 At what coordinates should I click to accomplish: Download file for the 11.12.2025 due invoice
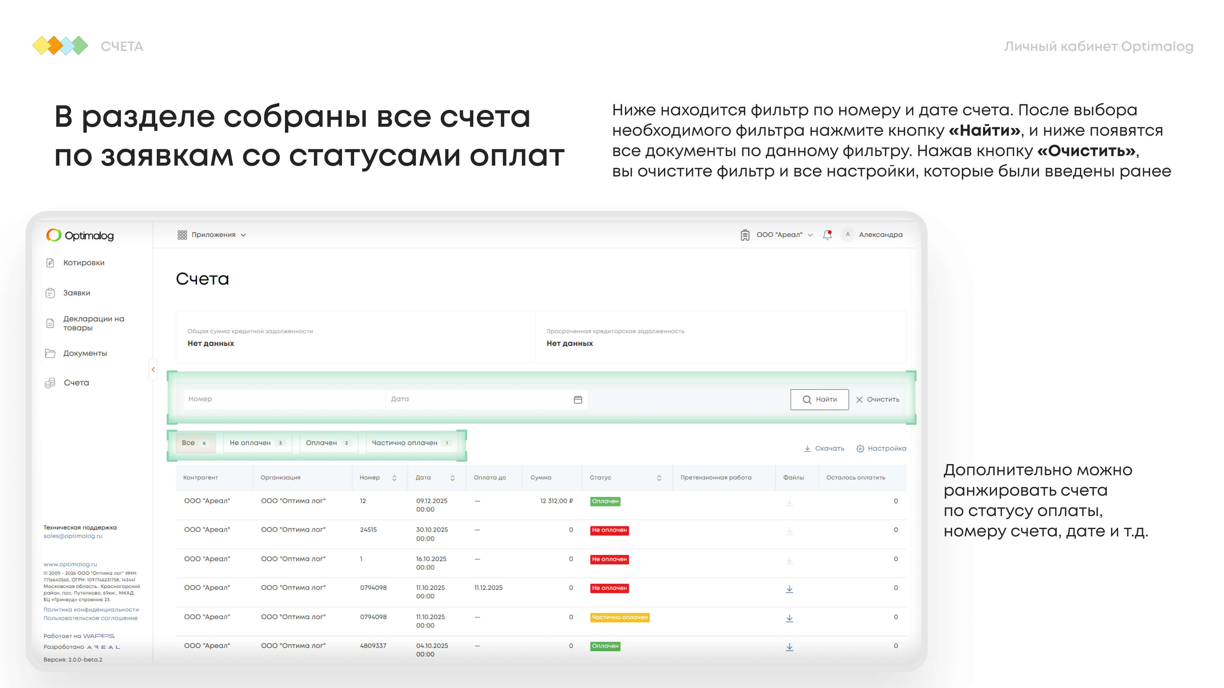(x=789, y=589)
